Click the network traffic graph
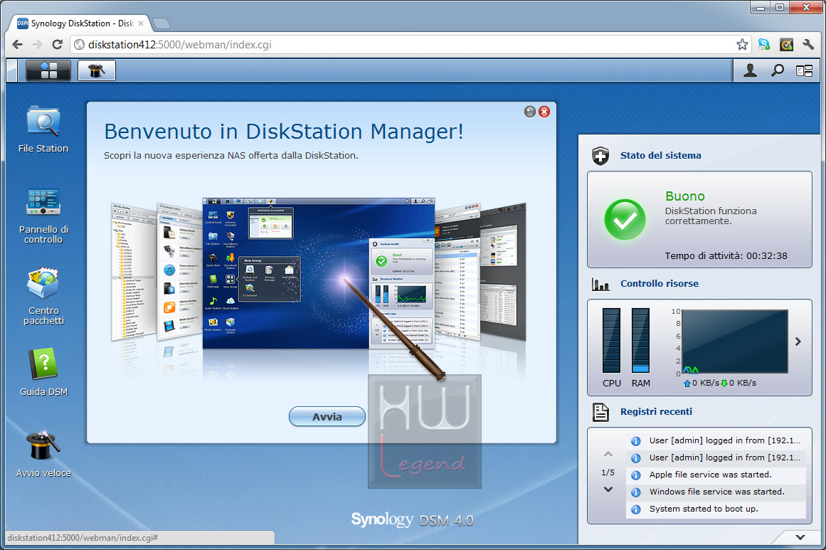 [735, 342]
